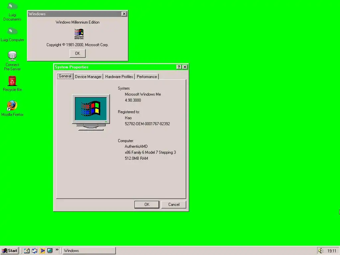Viewport: 340px width, 255px height.
Task: Click the help question-mark button in System Properties
Action: click(x=179, y=67)
